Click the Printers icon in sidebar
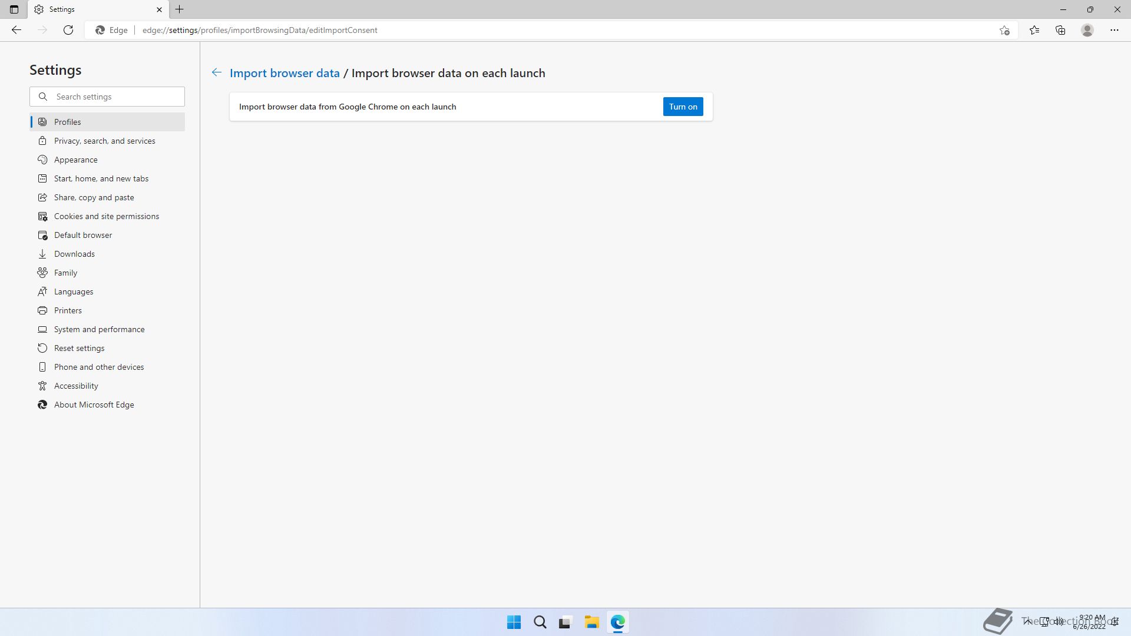 (42, 310)
